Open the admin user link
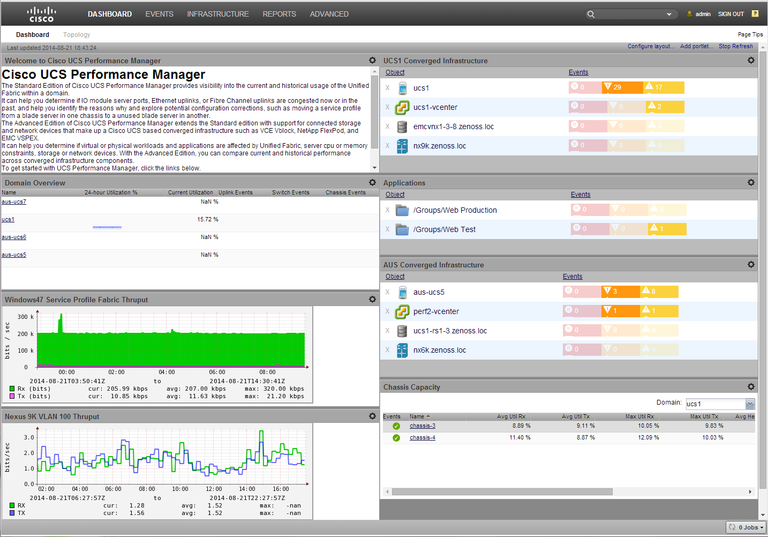Screen dimensions: 768x537 (x=703, y=14)
